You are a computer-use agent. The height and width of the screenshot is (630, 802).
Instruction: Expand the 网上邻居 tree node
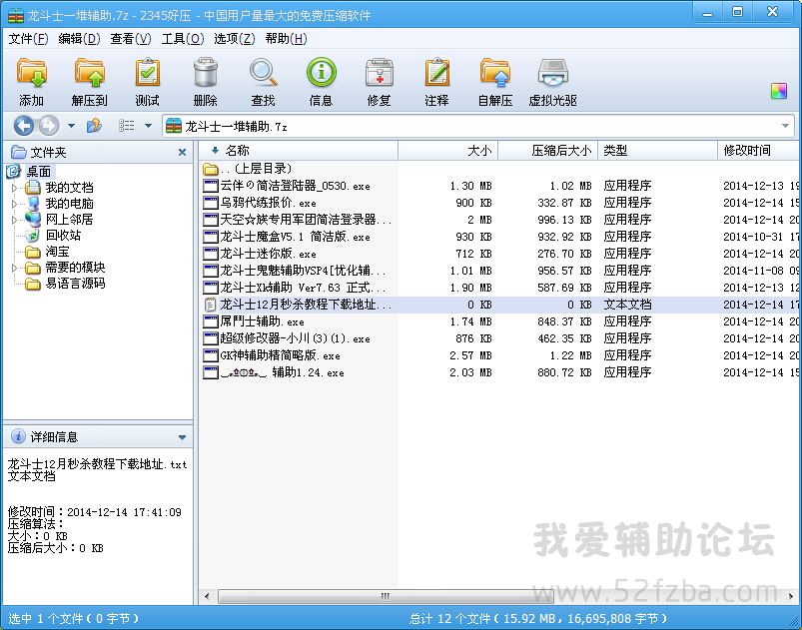point(14,220)
